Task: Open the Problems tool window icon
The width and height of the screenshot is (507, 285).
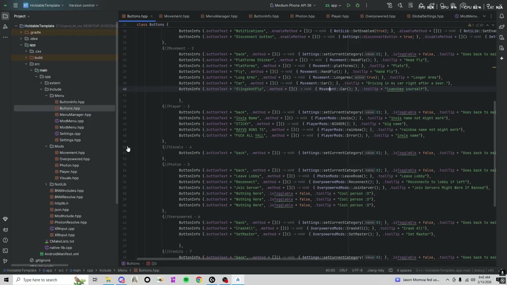Action: click(x=5, y=240)
